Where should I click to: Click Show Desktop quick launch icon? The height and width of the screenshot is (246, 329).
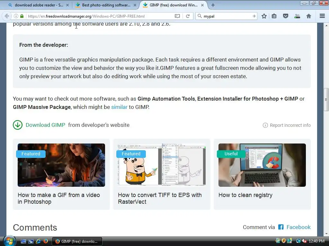point(23,242)
